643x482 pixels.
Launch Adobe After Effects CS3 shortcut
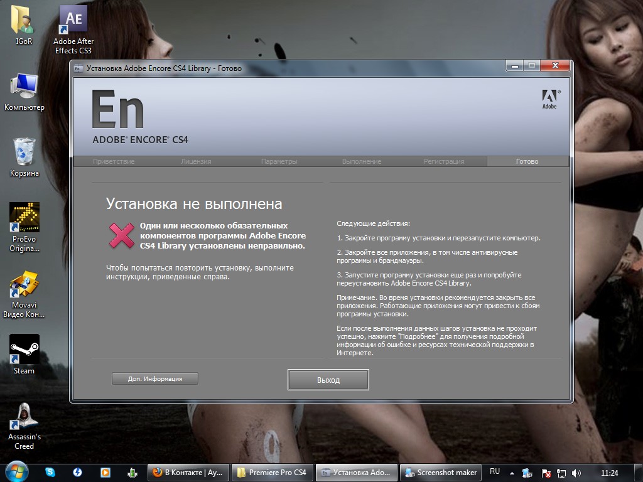73,29
